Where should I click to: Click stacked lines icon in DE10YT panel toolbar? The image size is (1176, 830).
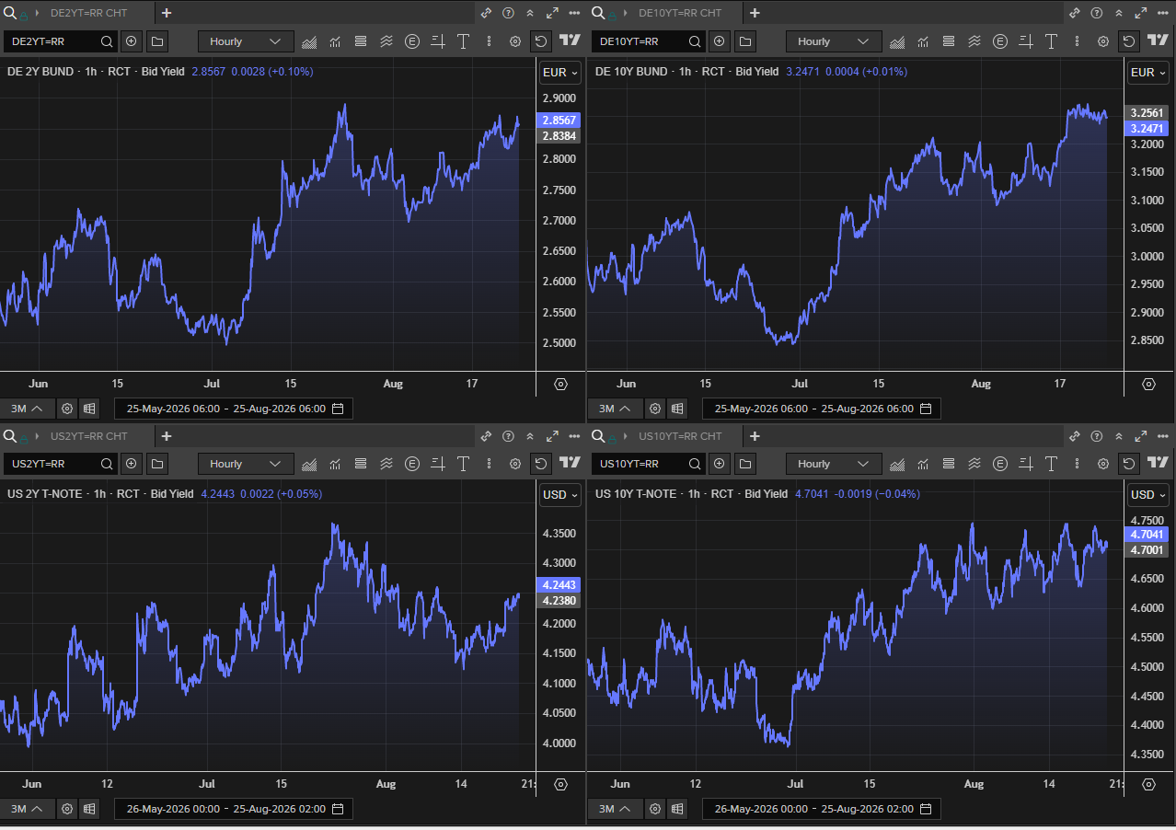pyautogui.click(x=949, y=41)
